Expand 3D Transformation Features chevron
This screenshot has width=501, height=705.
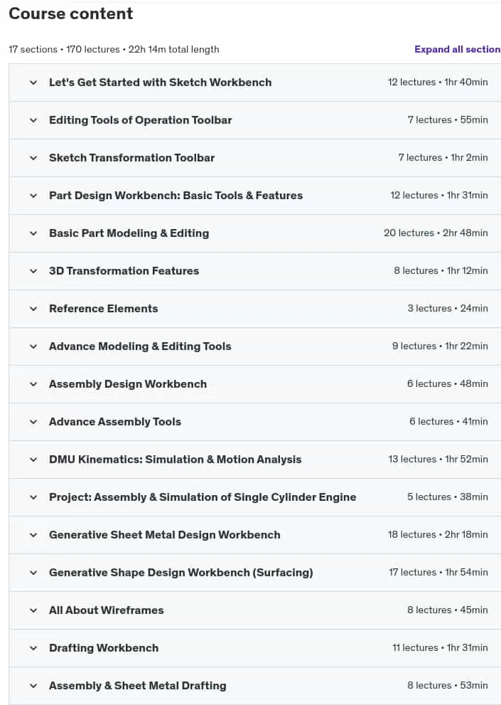coord(33,270)
